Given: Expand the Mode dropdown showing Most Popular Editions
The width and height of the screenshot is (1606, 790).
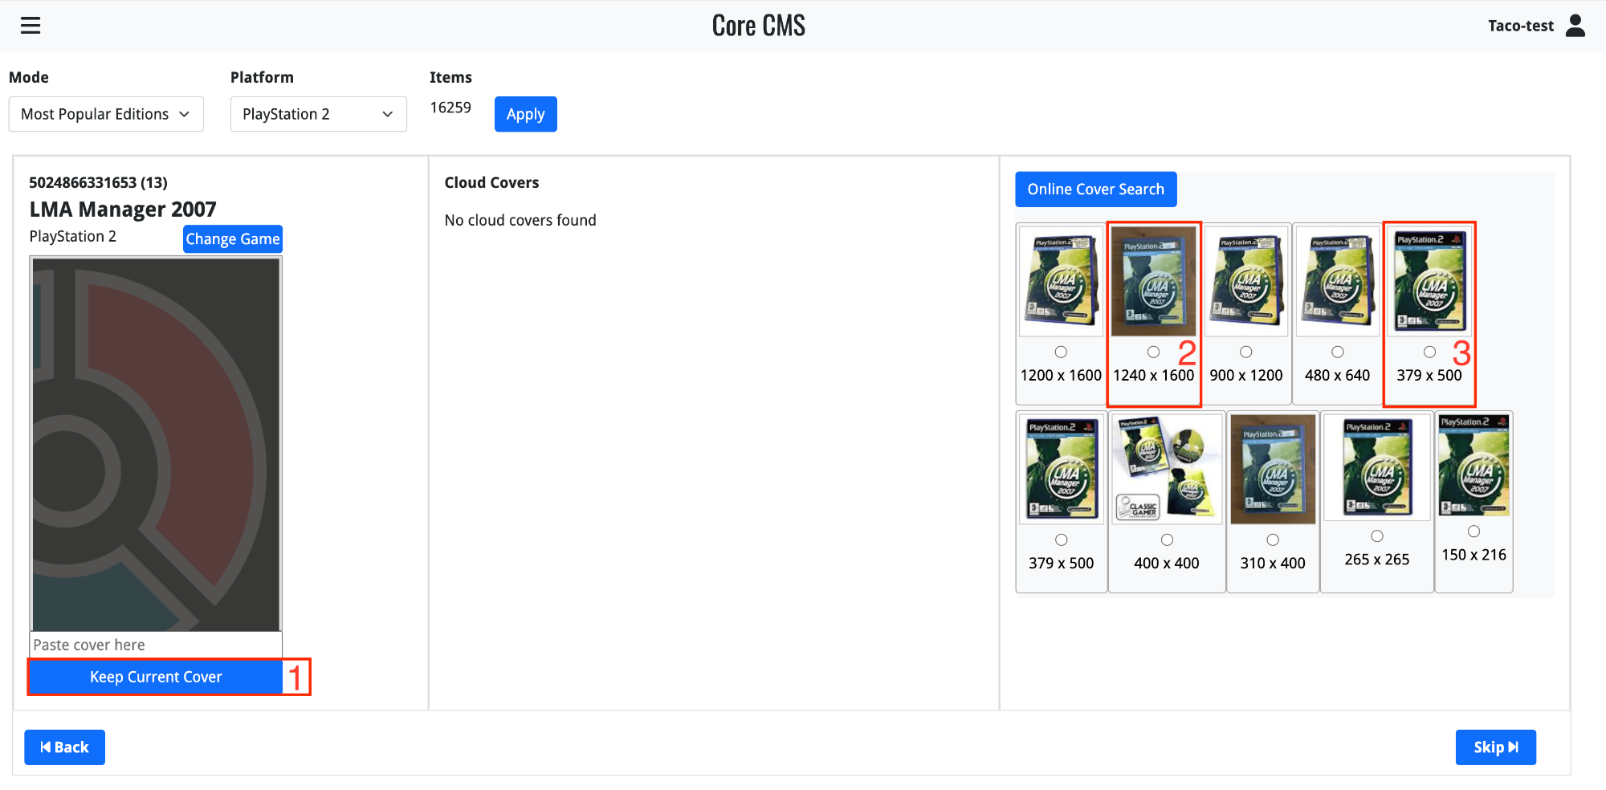Looking at the screenshot, I should click(106, 114).
